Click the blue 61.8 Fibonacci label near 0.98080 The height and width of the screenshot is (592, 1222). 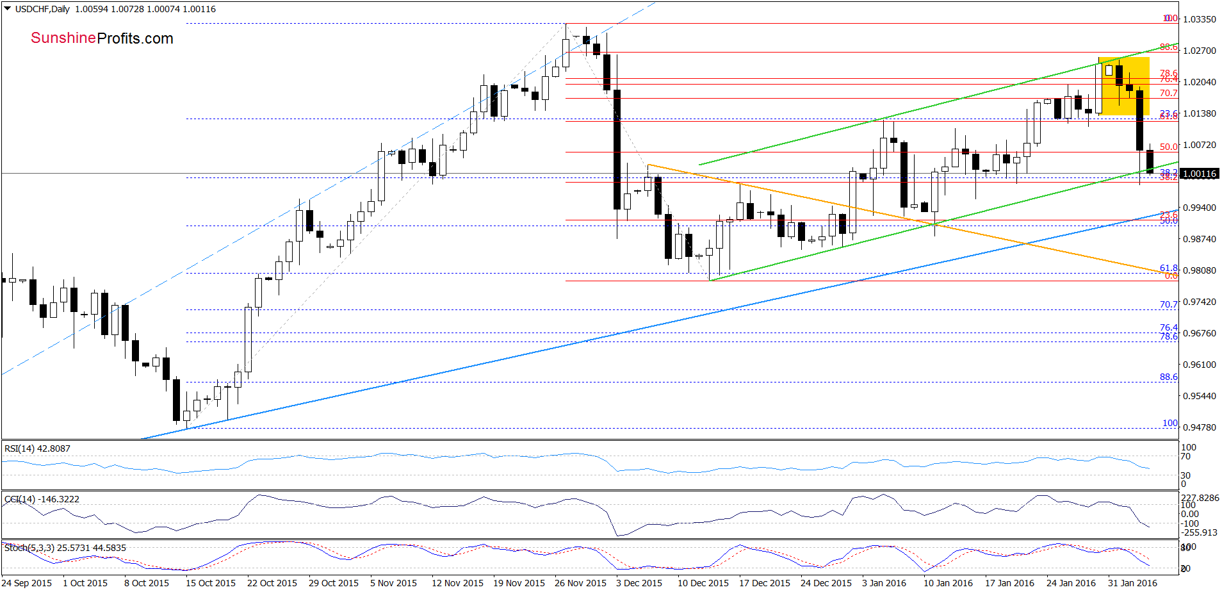click(x=1169, y=268)
